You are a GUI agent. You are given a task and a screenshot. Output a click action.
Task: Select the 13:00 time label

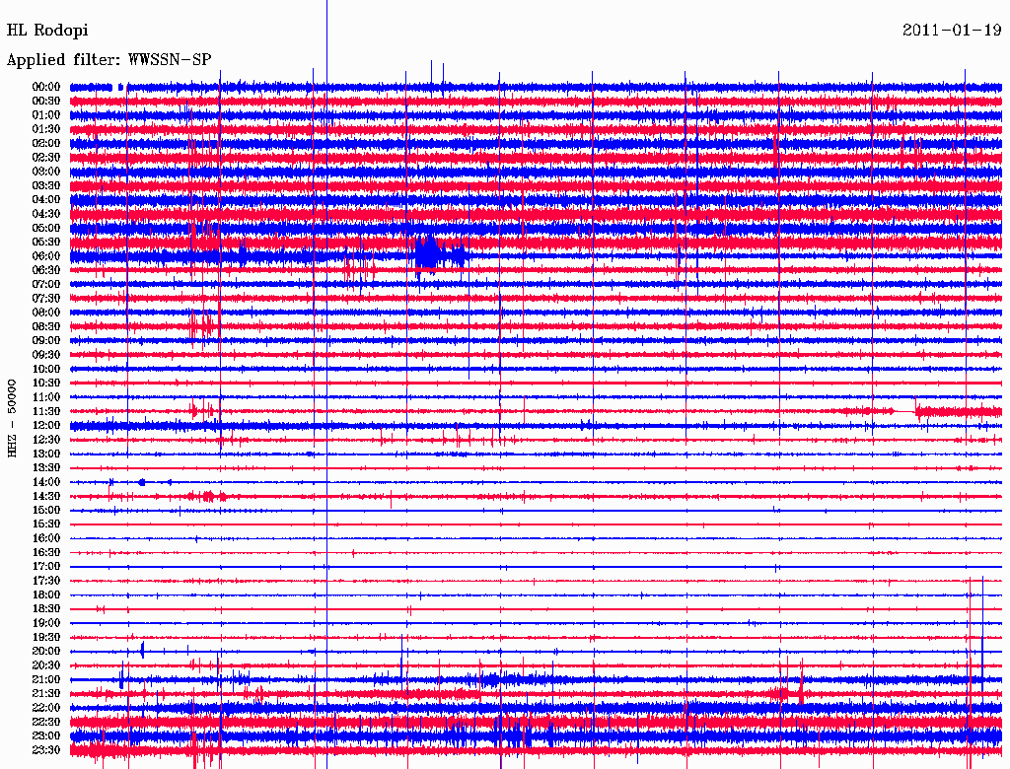tap(46, 454)
